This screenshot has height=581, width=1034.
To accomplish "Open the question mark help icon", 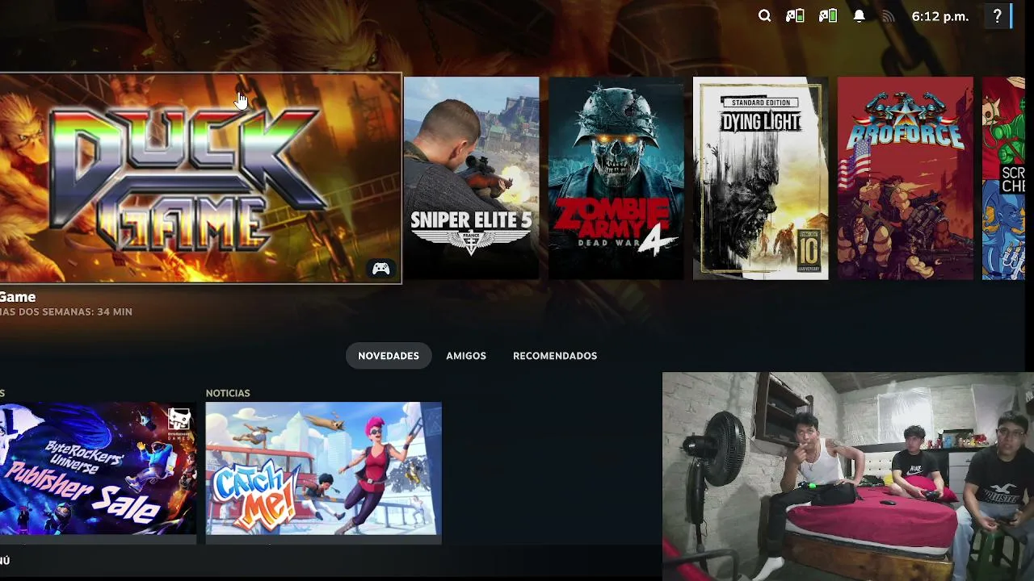I will pos(998,16).
